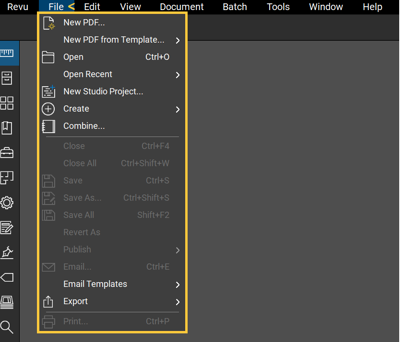Screen dimensions: 404x342
Task: Click New Studio Project... menu entry
Action: [x=103, y=91]
